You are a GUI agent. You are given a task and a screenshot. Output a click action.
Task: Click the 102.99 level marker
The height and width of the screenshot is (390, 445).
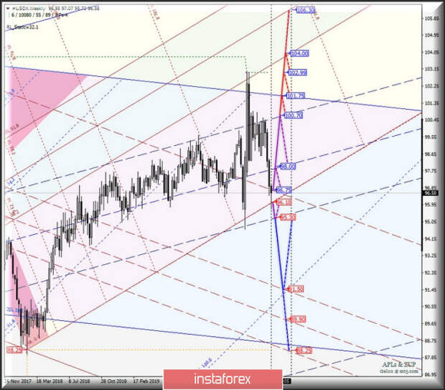(x=297, y=73)
